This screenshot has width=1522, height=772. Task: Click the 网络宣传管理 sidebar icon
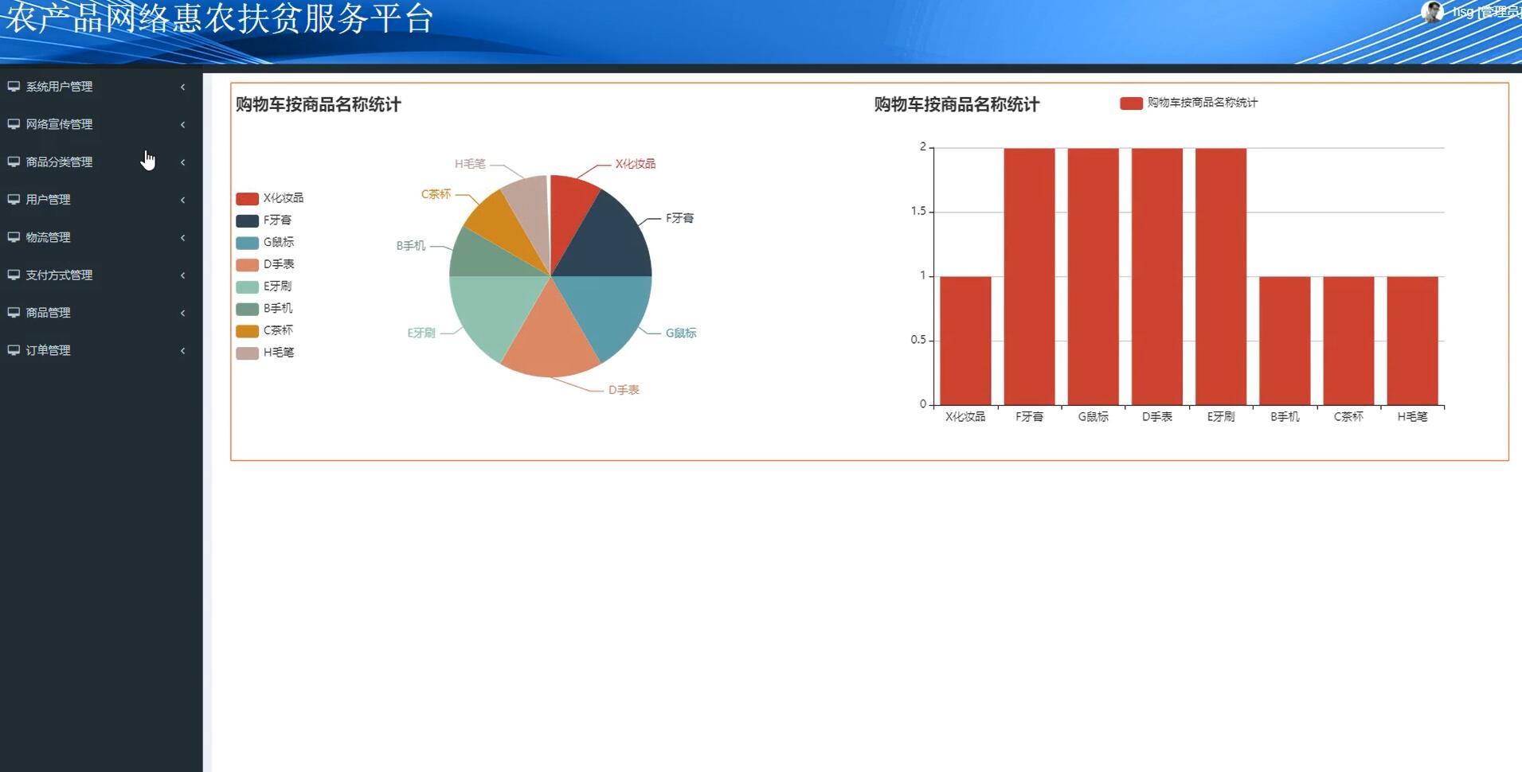(x=13, y=124)
